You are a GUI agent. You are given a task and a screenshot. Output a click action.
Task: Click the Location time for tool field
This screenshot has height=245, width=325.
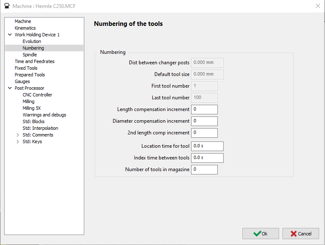(x=207, y=146)
